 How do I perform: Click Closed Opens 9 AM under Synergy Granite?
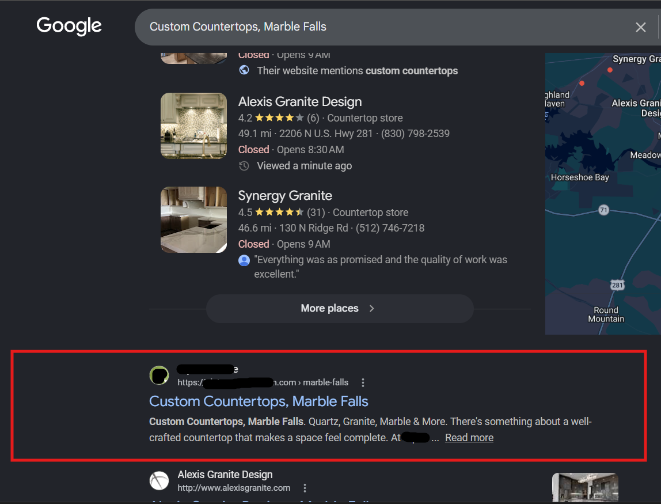(x=284, y=244)
